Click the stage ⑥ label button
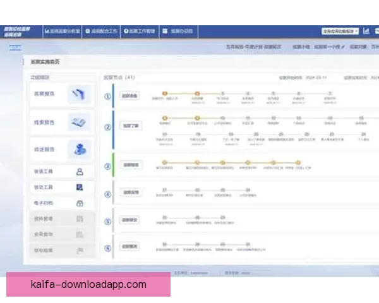The image size is (379, 303). [129, 247]
